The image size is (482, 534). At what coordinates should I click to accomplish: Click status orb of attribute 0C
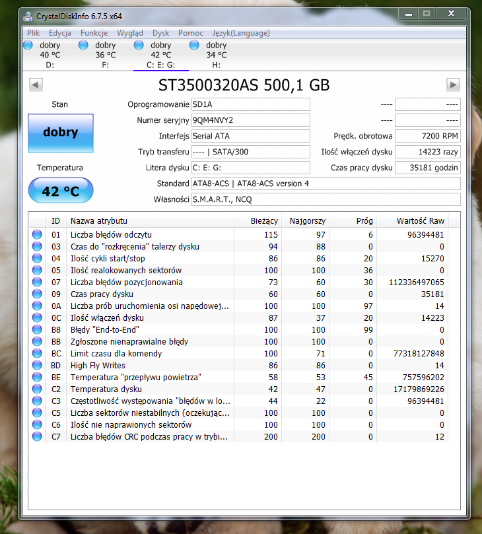point(37,317)
